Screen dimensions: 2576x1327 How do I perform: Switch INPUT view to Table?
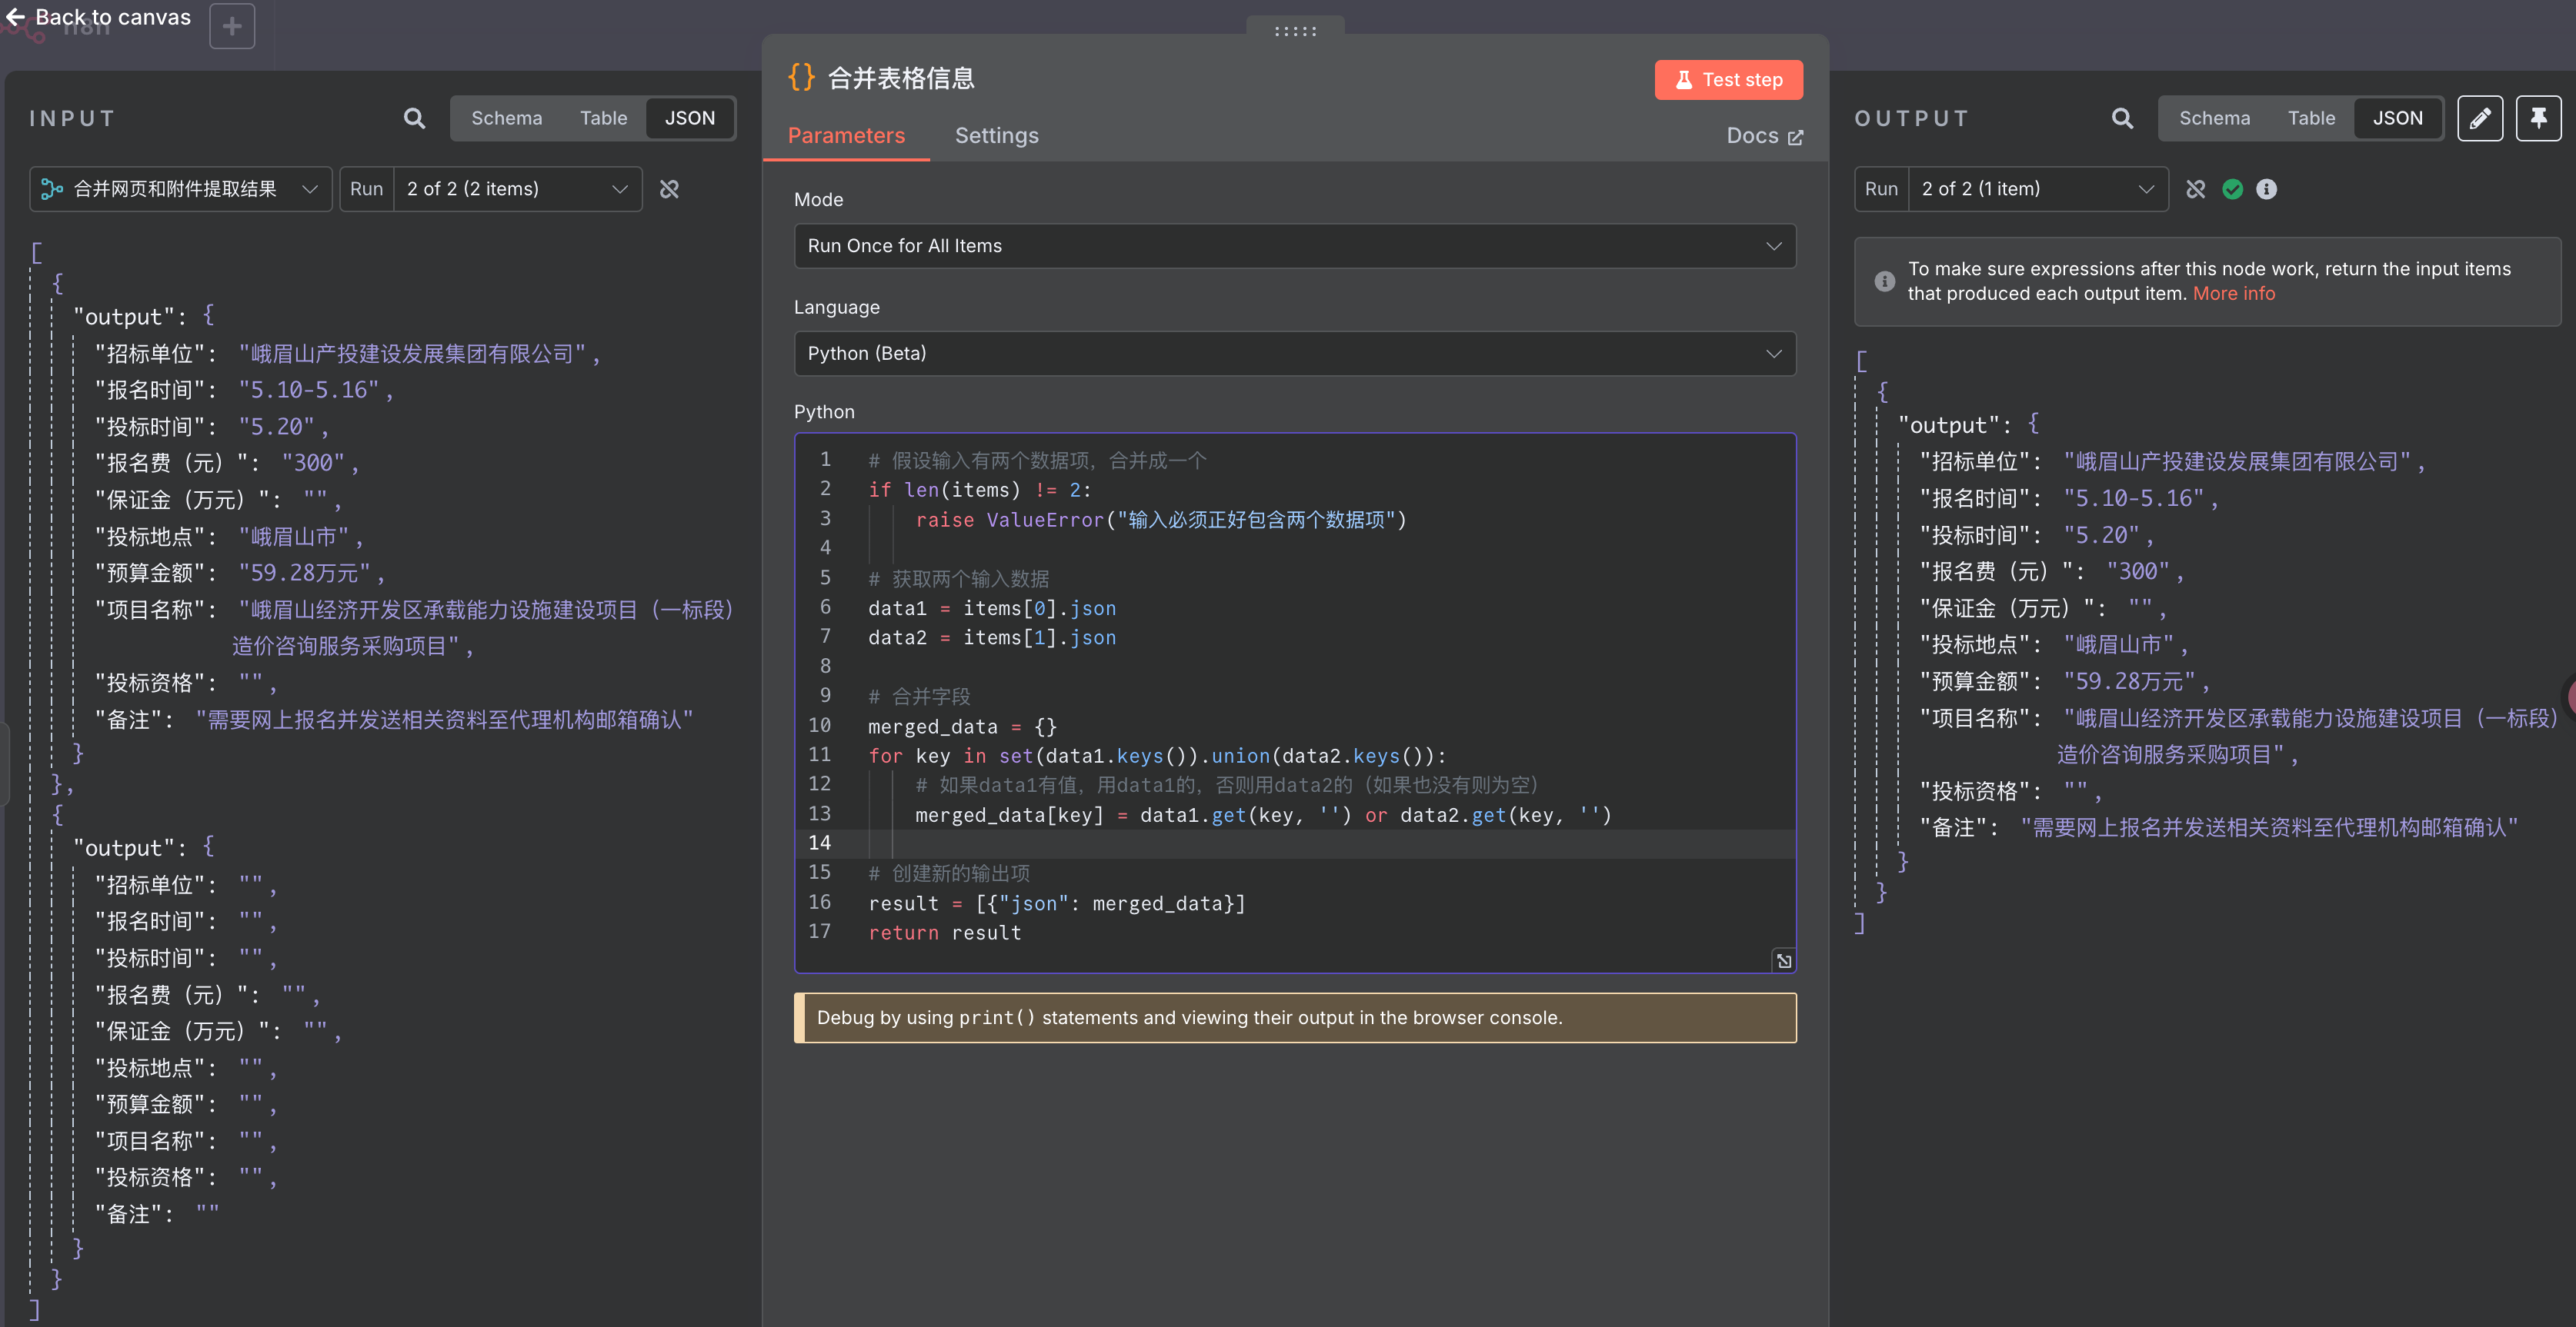point(603,118)
